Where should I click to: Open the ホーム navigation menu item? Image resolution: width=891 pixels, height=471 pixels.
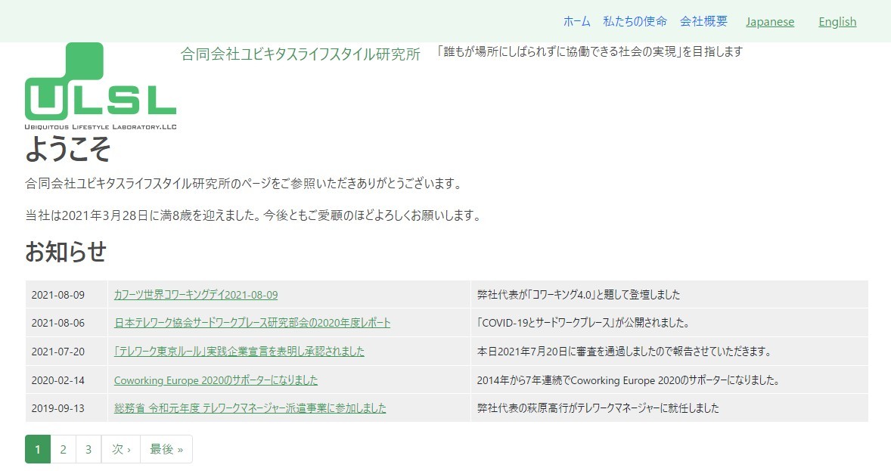tap(576, 21)
